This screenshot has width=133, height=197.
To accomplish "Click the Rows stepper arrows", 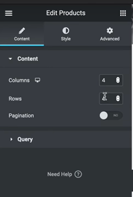I will (x=118, y=98).
